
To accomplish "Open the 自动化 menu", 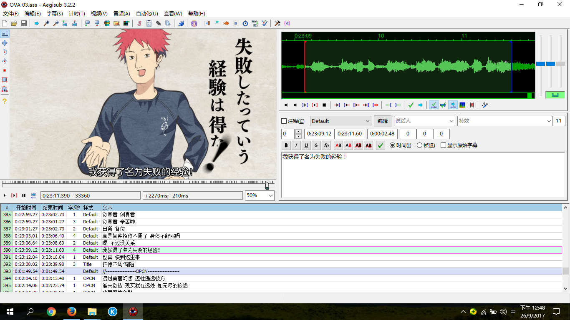I will [147, 14].
